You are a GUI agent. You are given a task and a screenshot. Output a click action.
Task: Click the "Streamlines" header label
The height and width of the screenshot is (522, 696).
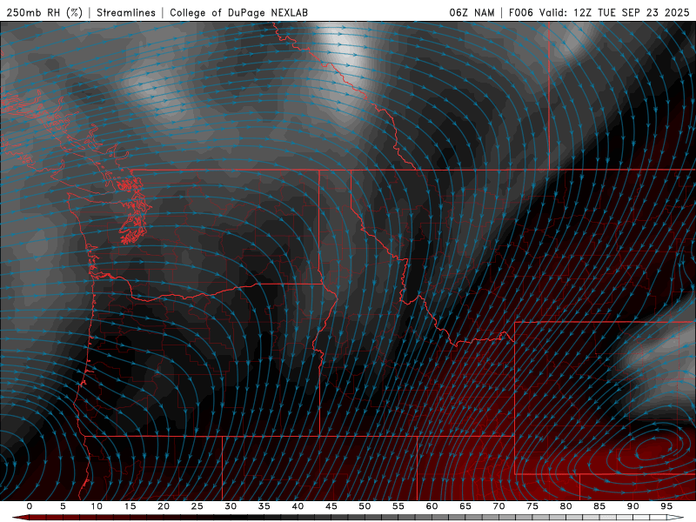tap(126, 12)
